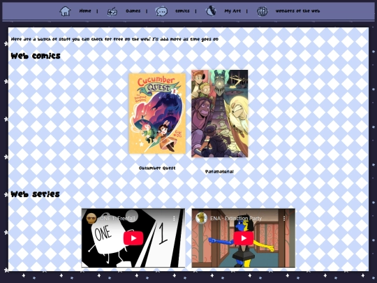Screen dimensions: 377x283
Task: Click the intro sentence about free stuff
Action: coord(114,39)
